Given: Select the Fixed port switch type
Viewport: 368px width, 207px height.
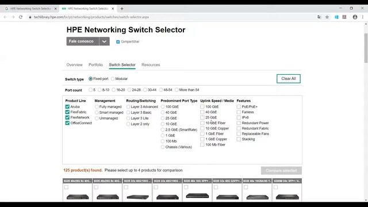Looking at the screenshot, I should 91,79.
